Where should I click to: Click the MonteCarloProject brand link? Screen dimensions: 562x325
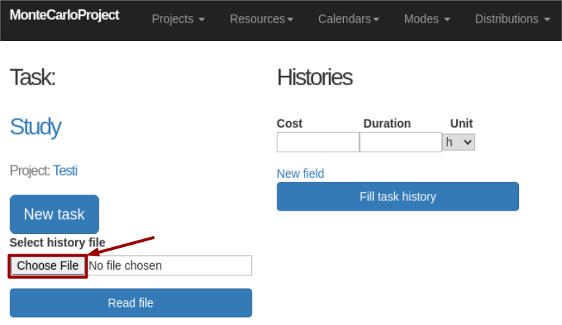click(x=64, y=15)
